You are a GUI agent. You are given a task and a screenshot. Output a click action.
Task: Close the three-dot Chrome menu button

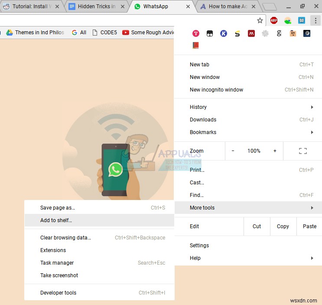[315, 20]
